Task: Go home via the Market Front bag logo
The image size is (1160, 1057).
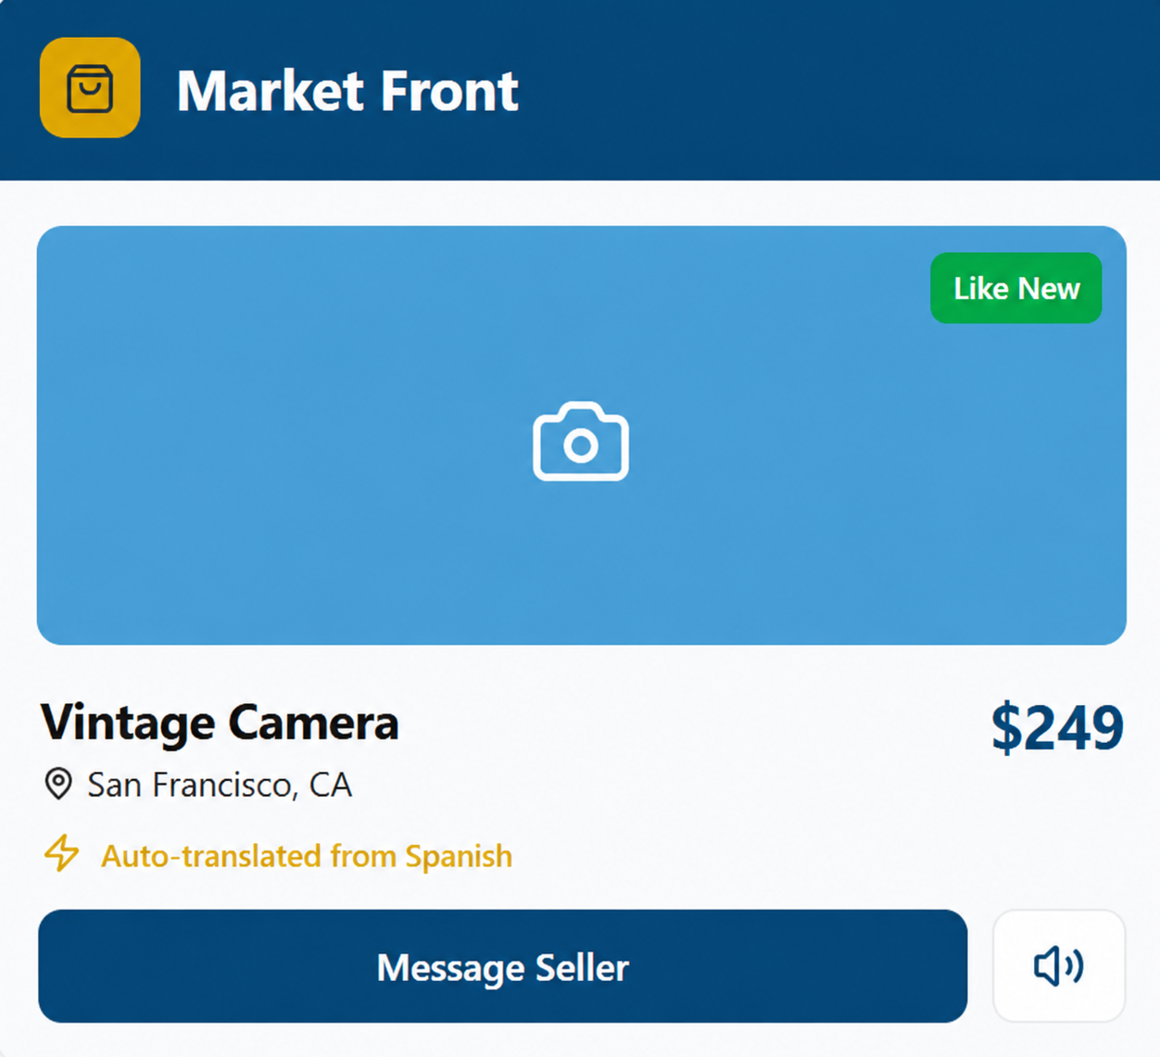Action: click(90, 88)
